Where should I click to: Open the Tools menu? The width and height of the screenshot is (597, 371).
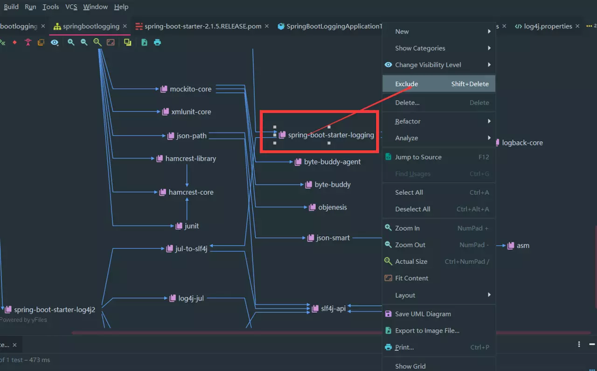coord(50,7)
